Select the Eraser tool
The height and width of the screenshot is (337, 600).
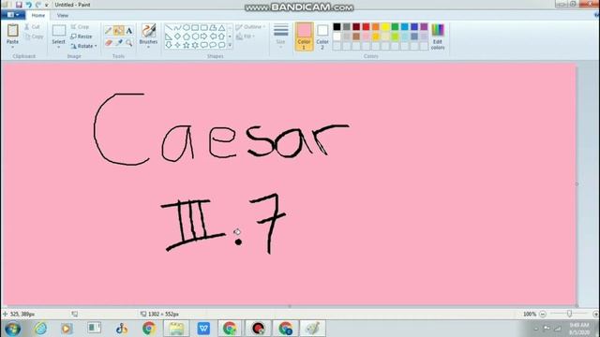point(109,43)
